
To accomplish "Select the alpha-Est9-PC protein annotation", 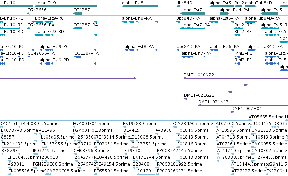I will tap(68, 50).
